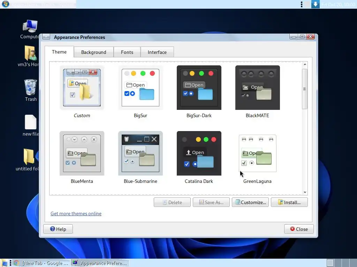
Task: Click the title bar close X button
Action: [311, 37]
